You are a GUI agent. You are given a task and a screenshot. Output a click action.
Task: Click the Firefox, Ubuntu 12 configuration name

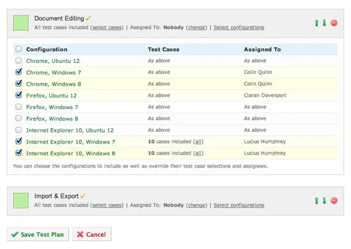(51, 96)
